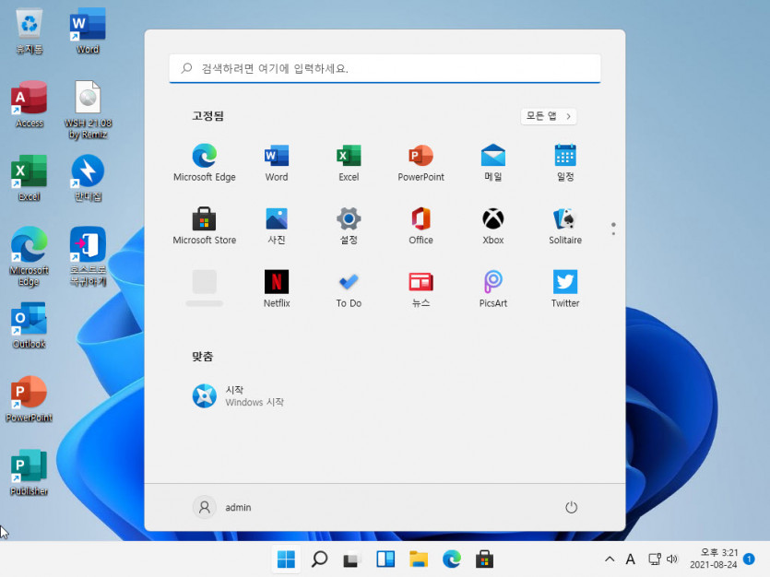This screenshot has width=770, height=577.
Task: Open Widgets panel from taskbar
Action: [385, 559]
